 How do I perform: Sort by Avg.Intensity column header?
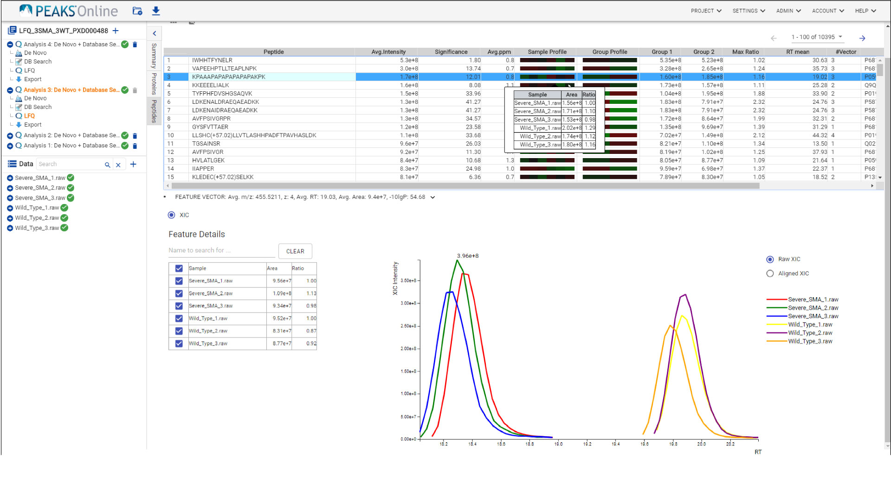tap(388, 52)
